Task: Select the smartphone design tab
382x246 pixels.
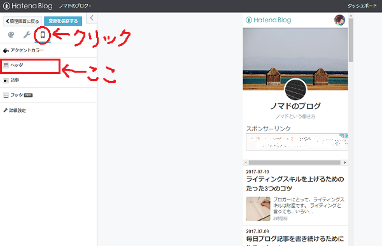Action: click(x=43, y=34)
